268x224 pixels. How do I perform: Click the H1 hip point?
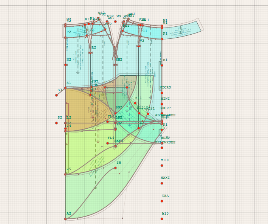162,65
